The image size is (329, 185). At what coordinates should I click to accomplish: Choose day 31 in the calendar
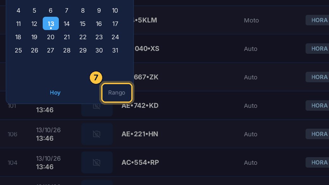[x=115, y=50]
